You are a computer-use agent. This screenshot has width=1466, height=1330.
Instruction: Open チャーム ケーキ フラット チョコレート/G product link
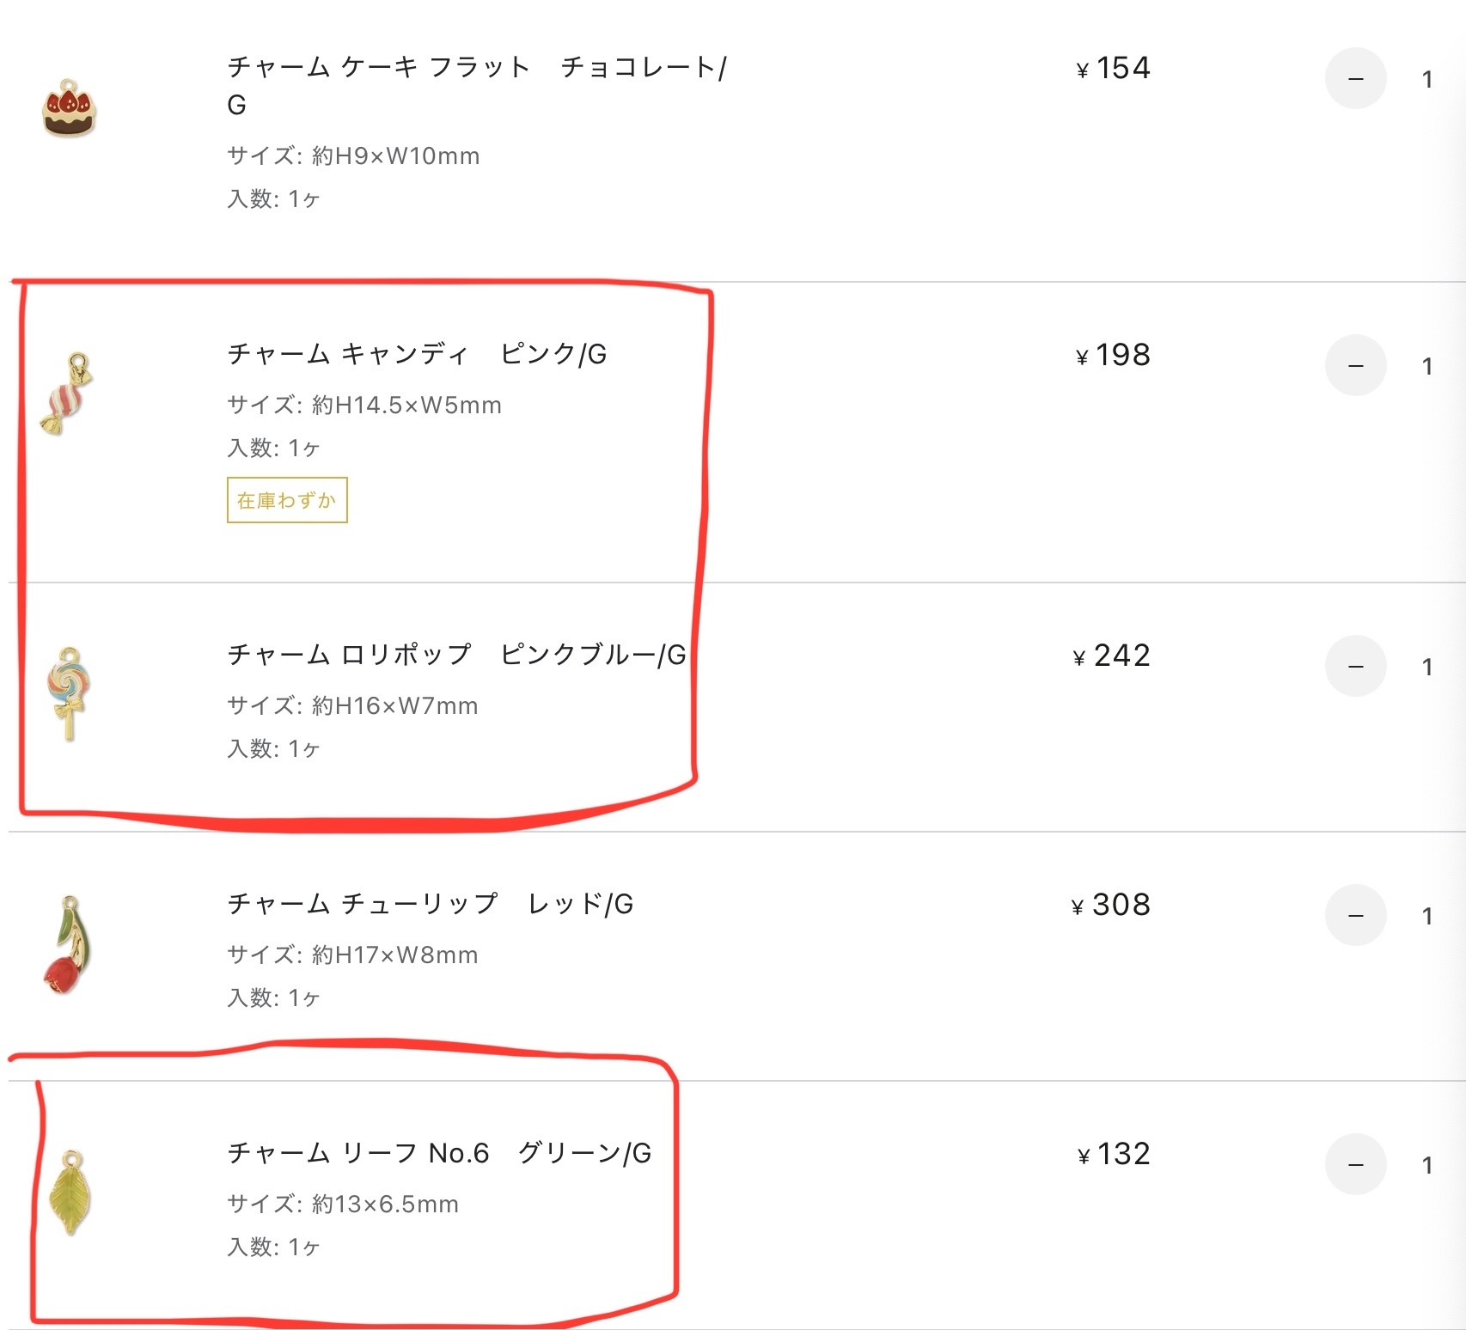(477, 85)
